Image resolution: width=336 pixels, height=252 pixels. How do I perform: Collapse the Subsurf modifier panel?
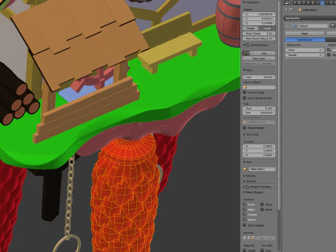(x=287, y=26)
